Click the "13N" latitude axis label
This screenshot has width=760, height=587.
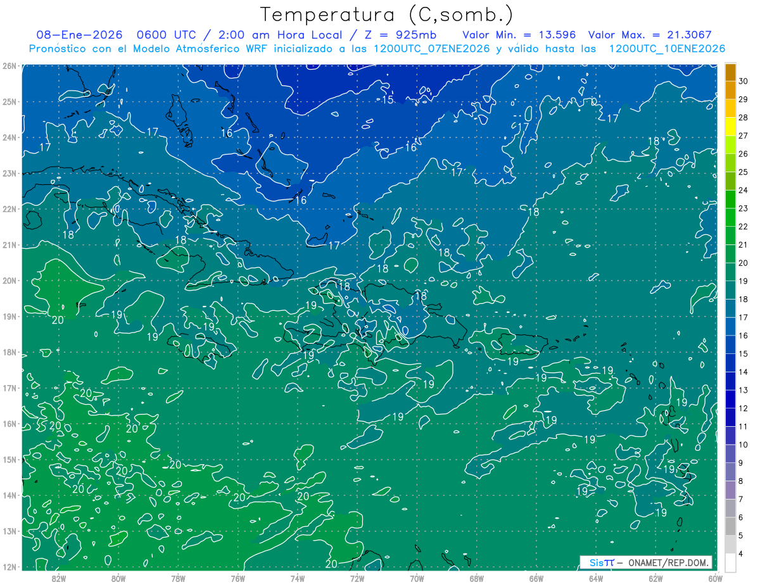(9, 531)
